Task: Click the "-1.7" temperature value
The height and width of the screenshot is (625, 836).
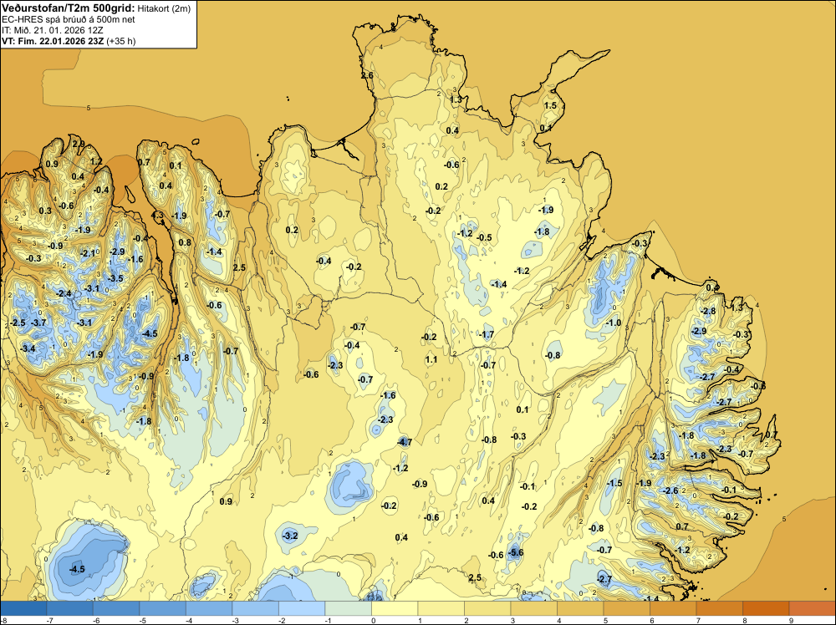Action: coord(487,334)
